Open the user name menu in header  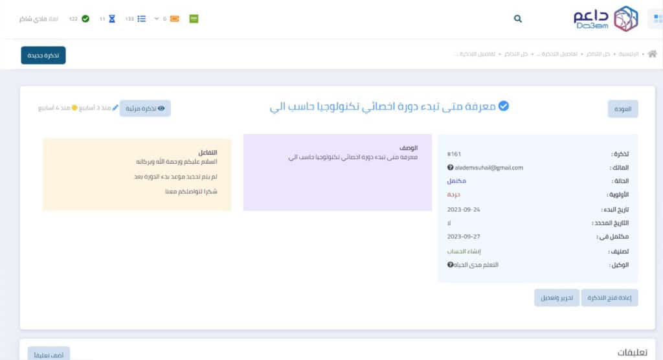coord(38,19)
